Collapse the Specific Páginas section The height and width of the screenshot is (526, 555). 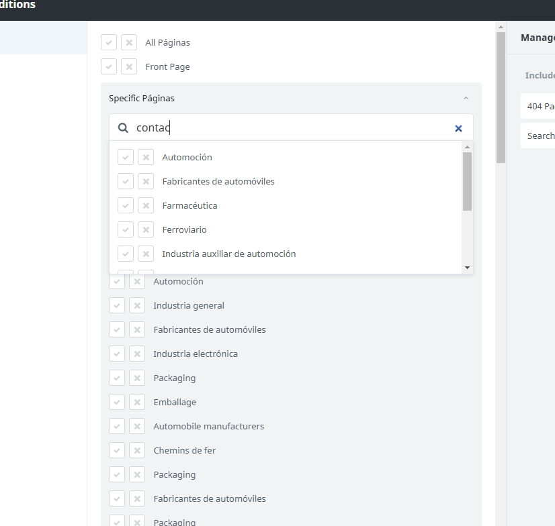click(x=466, y=99)
